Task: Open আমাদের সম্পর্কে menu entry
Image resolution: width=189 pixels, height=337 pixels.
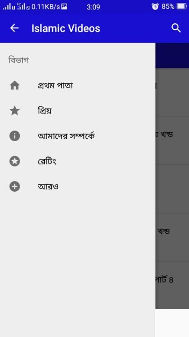Action: 78,136
